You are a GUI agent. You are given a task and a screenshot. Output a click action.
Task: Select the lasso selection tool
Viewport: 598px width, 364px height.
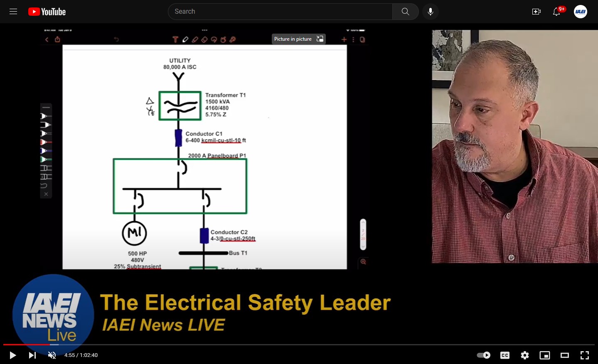214,39
